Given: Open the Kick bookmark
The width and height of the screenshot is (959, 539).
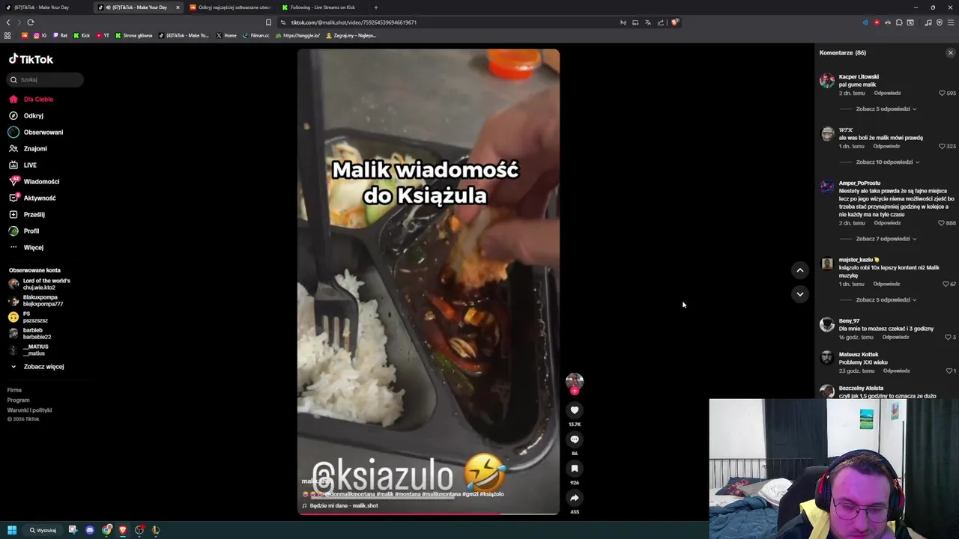Looking at the screenshot, I should coord(82,35).
